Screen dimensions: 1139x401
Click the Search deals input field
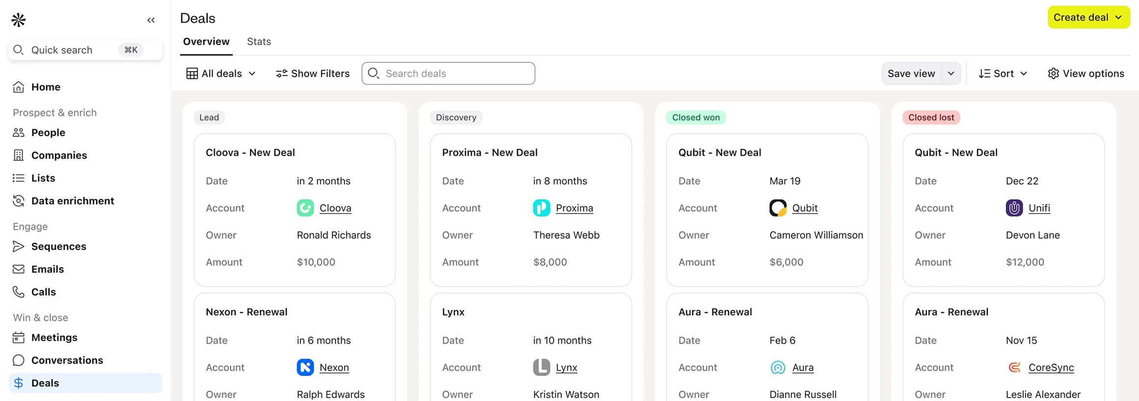point(448,74)
